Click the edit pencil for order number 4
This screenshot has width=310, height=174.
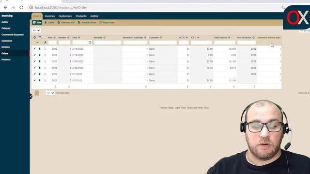[34, 61]
